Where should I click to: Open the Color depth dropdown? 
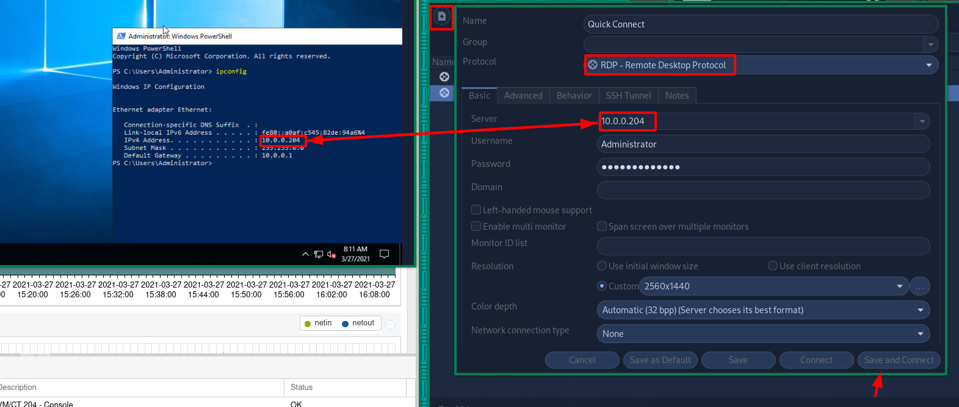click(763, 310)
